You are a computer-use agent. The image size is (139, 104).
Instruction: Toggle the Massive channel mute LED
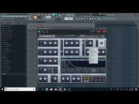(29, 26)
